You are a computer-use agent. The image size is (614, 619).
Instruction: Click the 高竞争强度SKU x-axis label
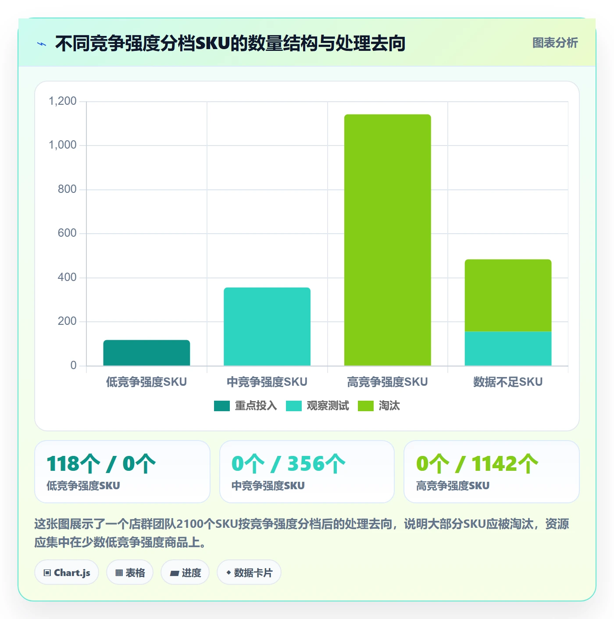click(388, 382)
